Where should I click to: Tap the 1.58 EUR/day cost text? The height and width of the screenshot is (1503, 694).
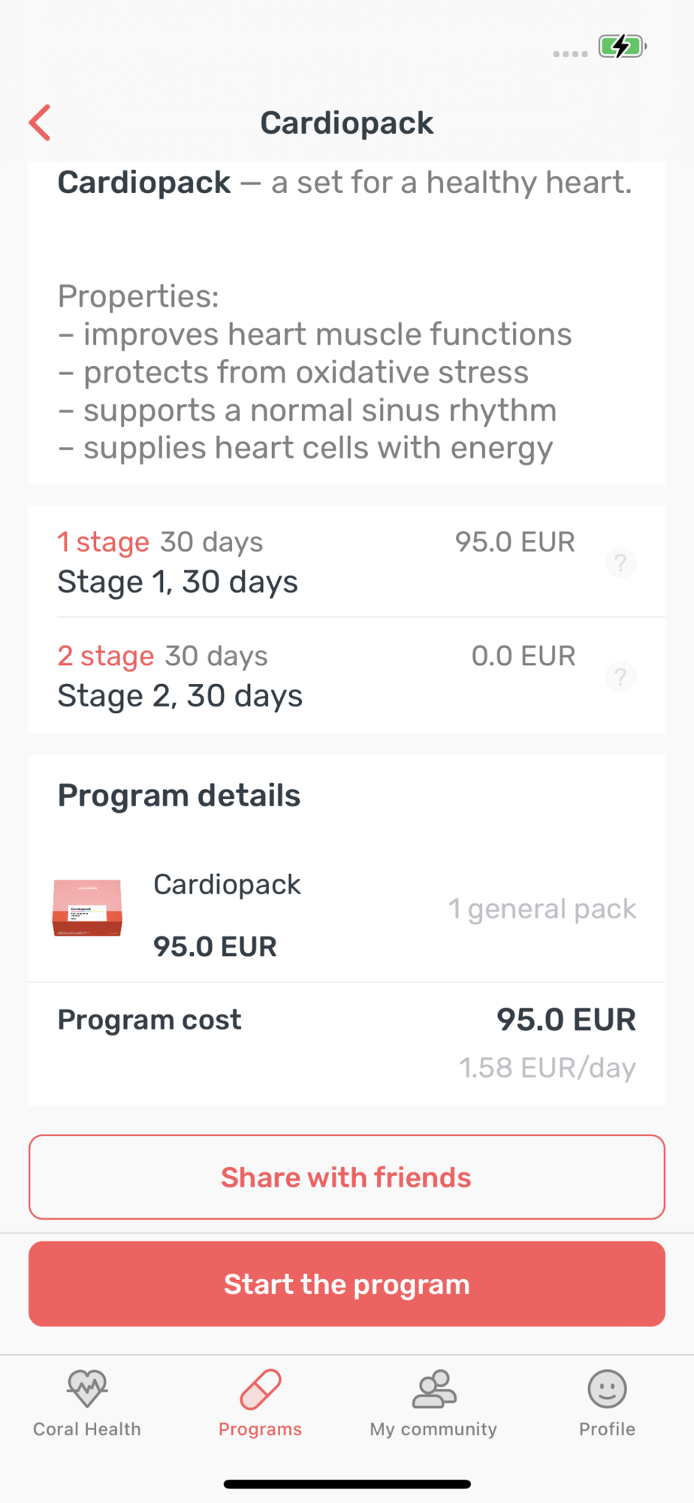coord(548,1068)
